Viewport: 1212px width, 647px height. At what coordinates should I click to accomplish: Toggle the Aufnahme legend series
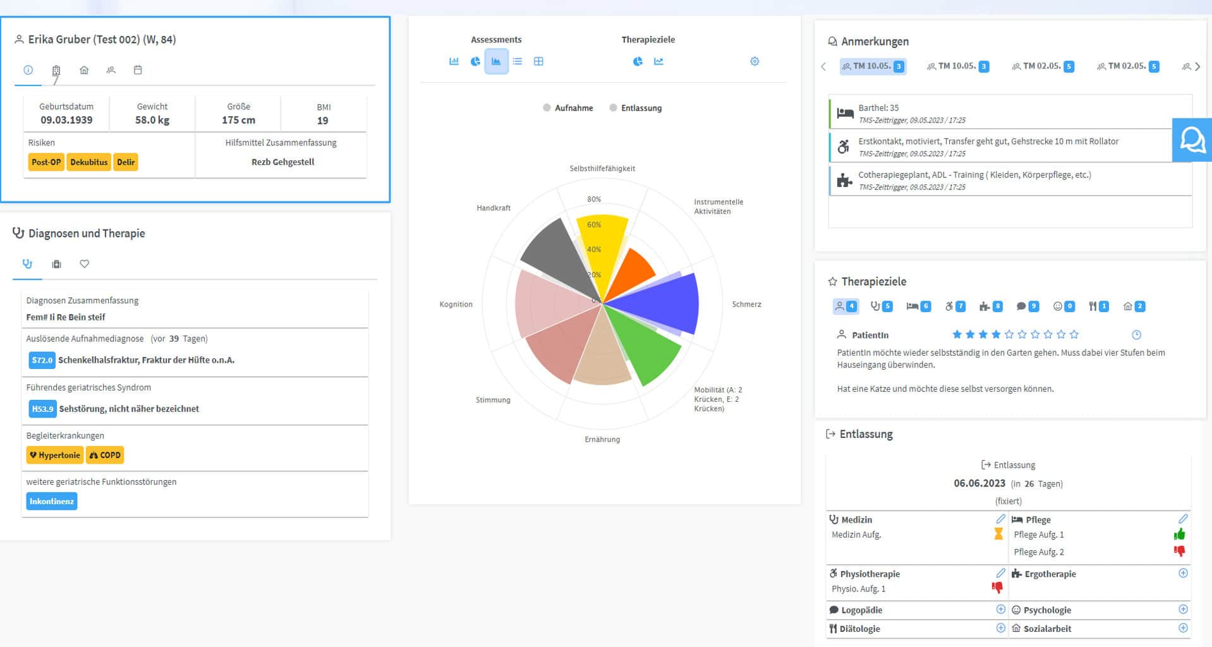(x=567, y=108)
